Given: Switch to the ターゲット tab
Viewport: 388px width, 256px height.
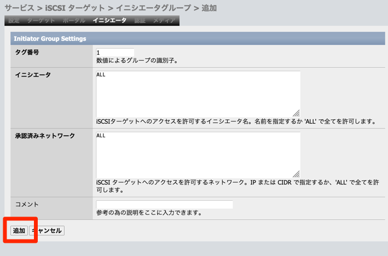Looking at the screenshot, I should (x=41, y=21).
